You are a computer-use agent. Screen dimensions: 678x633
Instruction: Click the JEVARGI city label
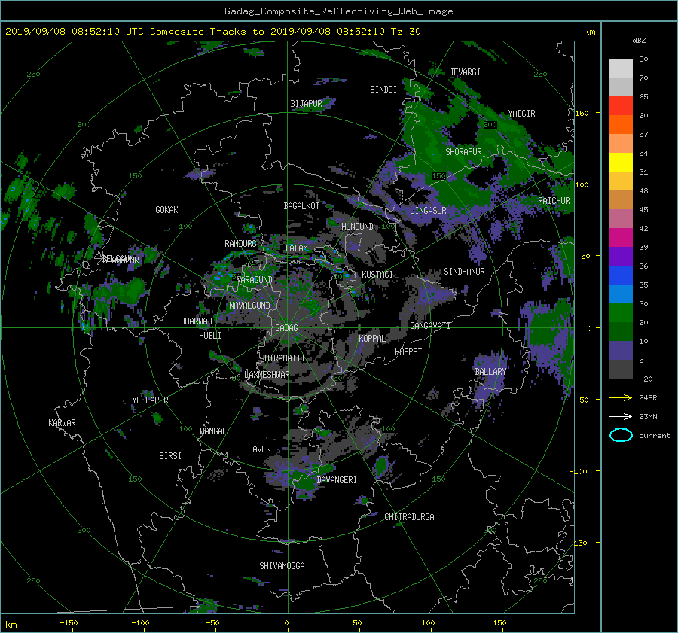click(465, 72)
